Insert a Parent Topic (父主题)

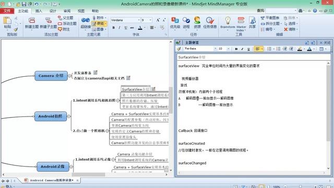(x=65, y=18)
